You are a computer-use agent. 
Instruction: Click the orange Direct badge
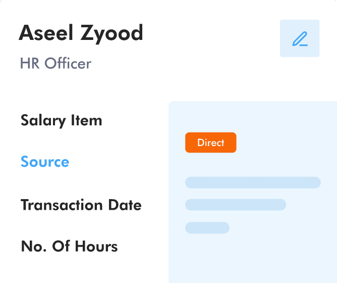tap(210, 143)
